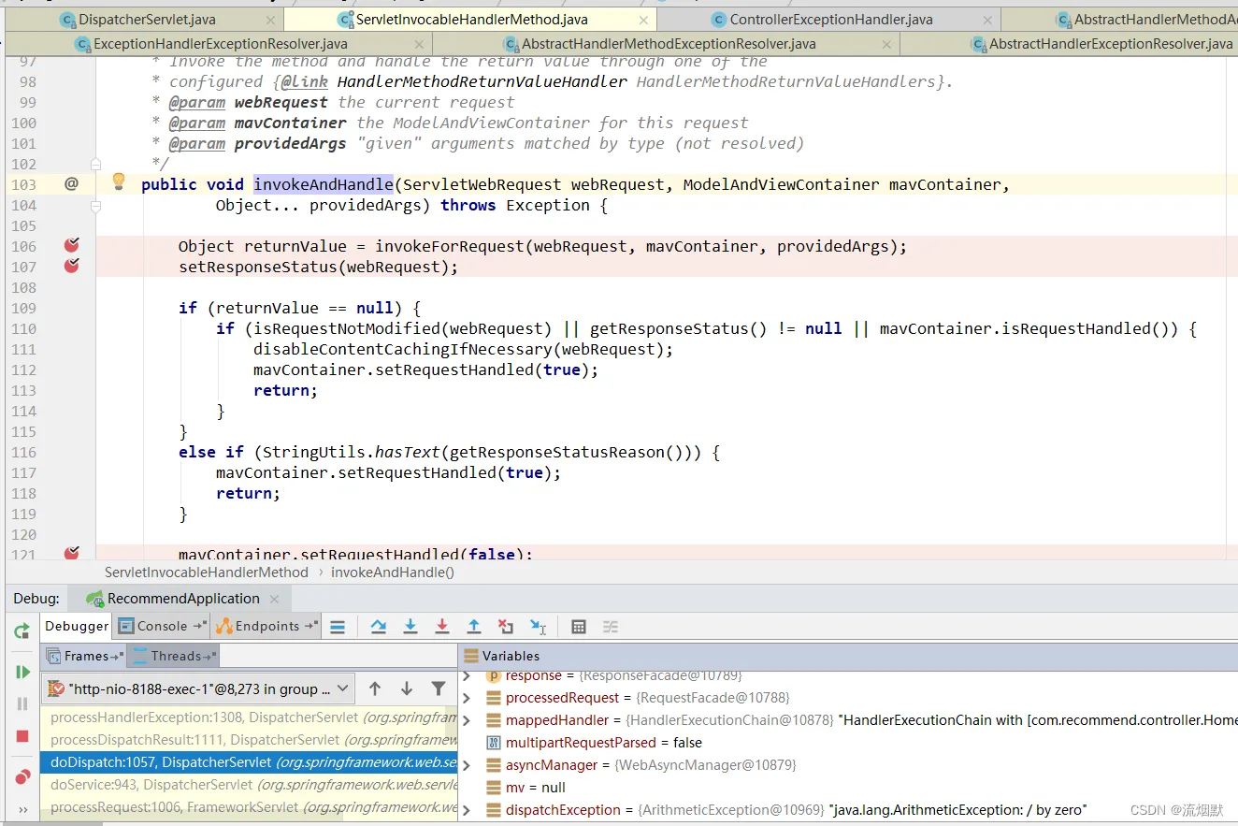Open the Console debug tab
This screenshot has height=826, width=1238.
(x=162, y=627)
